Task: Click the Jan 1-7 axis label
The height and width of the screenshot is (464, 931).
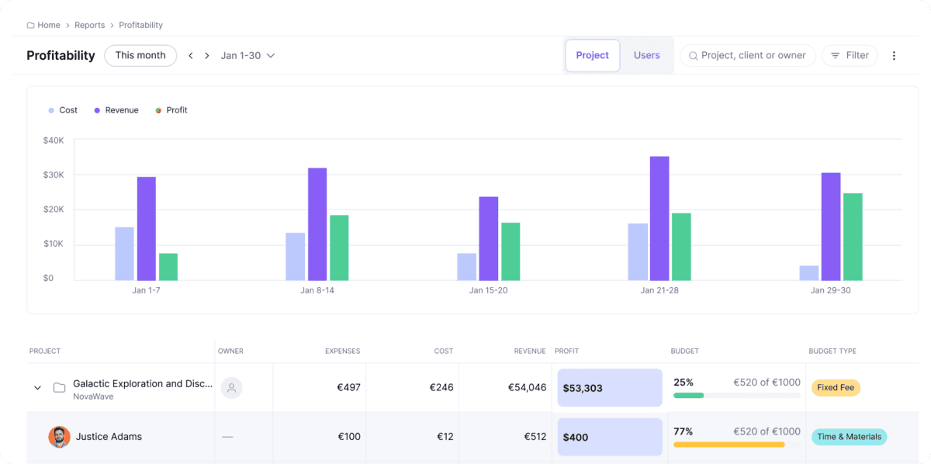Action: (x=147, y=290)
